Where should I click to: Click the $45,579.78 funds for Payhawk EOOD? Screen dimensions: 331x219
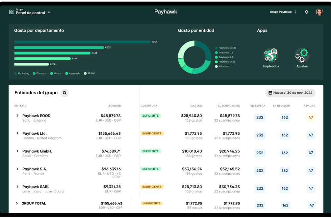111,116
